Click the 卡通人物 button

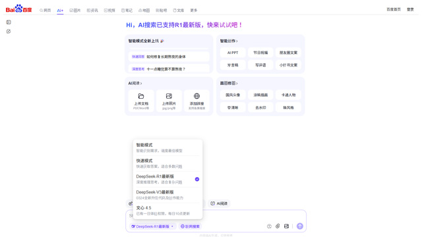(x=288, y=95)
